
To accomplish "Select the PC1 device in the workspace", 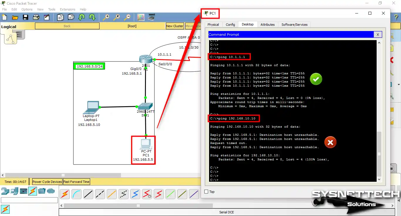I will 145,144.
